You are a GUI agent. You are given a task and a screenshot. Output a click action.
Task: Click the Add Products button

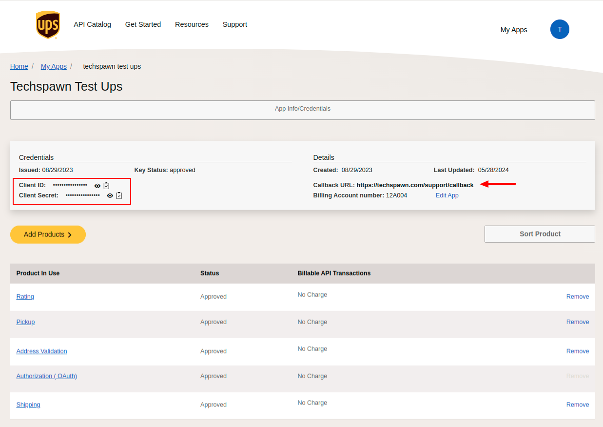click(x=48, y=234)
